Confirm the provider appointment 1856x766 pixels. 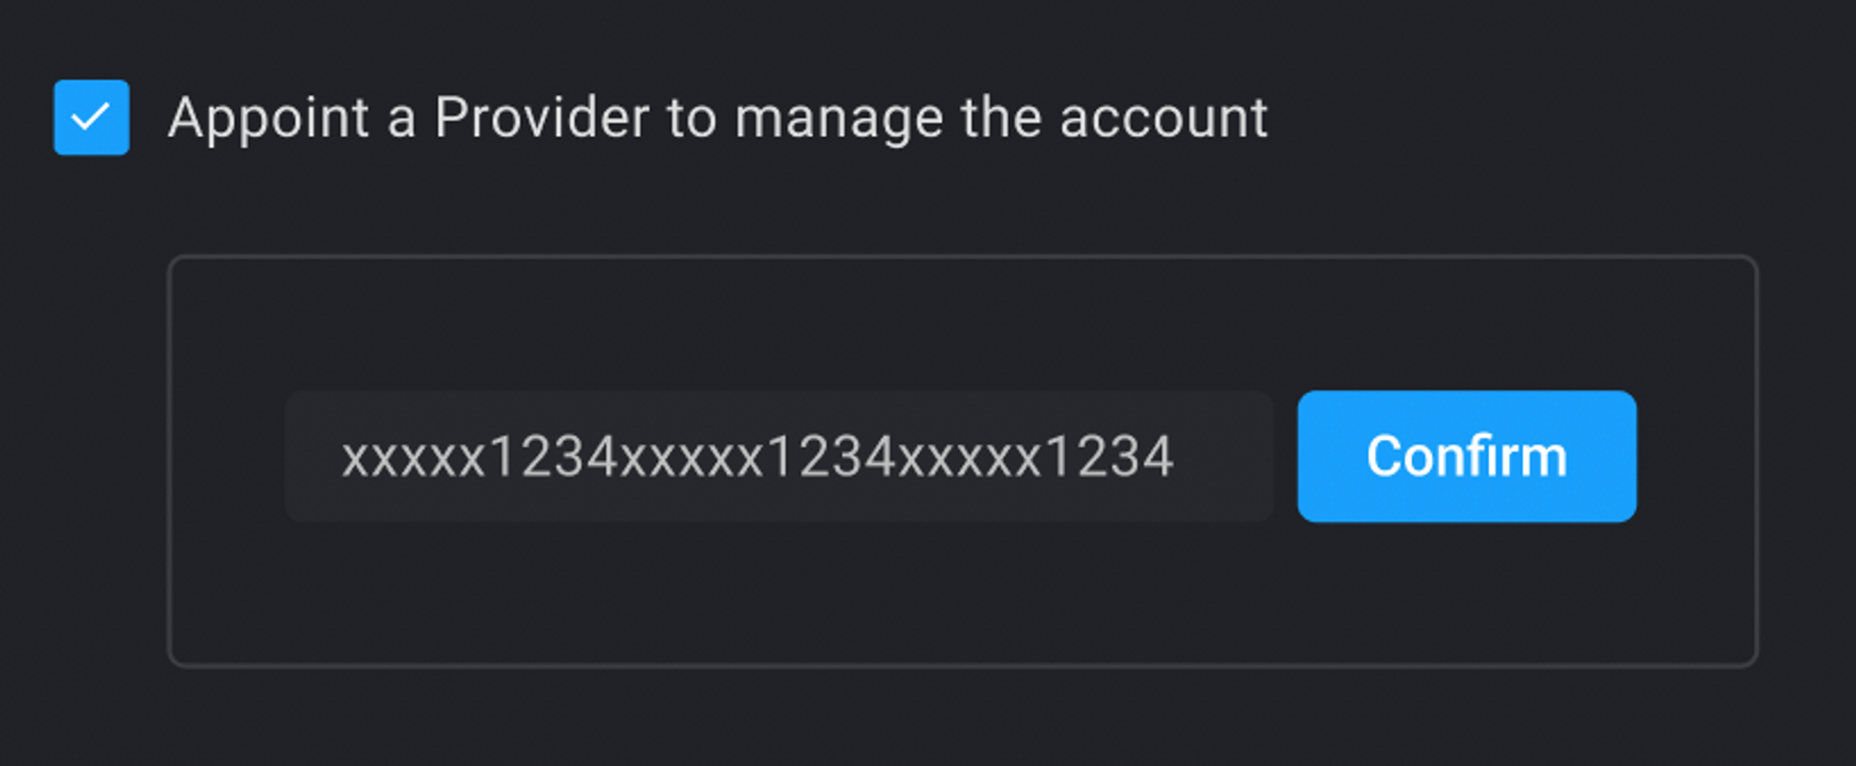click(x=1466, y=456)
